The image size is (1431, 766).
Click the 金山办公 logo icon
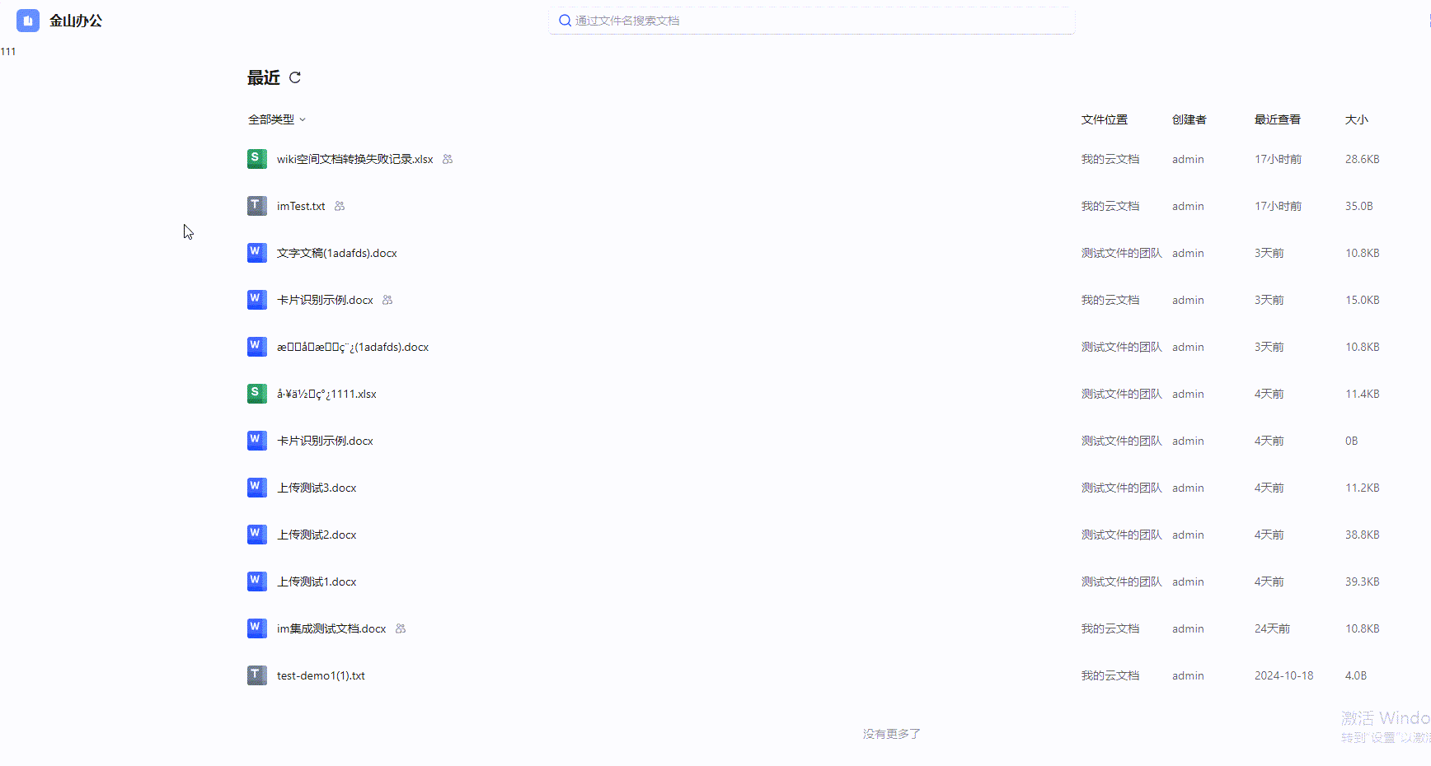[x=28, y=21]
